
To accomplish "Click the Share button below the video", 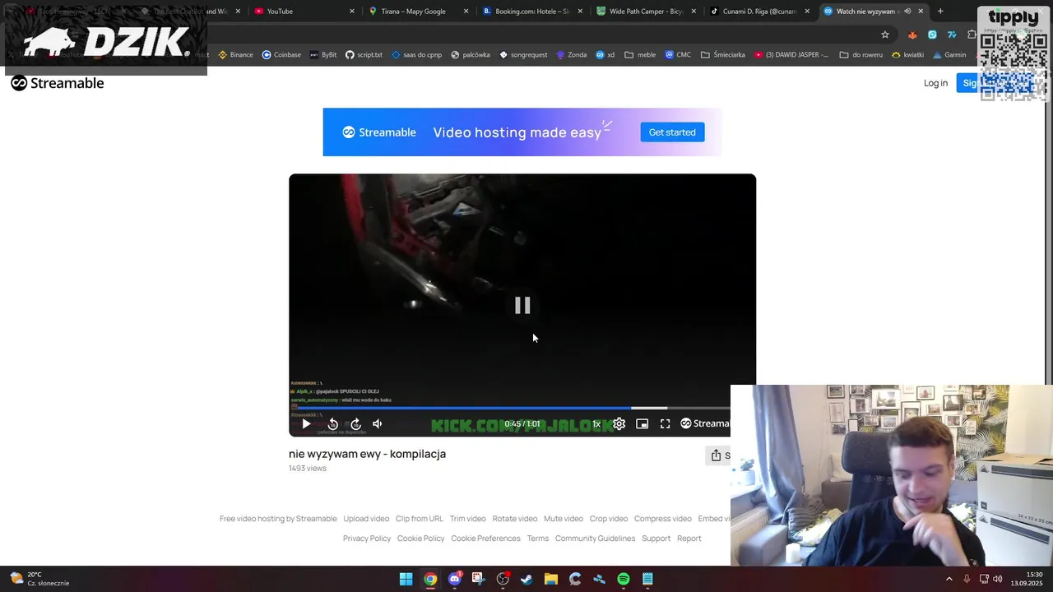I will click(718, 456).
